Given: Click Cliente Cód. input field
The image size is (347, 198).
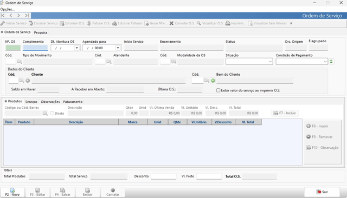Looking at the screenshot, I should tap(13, 81).
